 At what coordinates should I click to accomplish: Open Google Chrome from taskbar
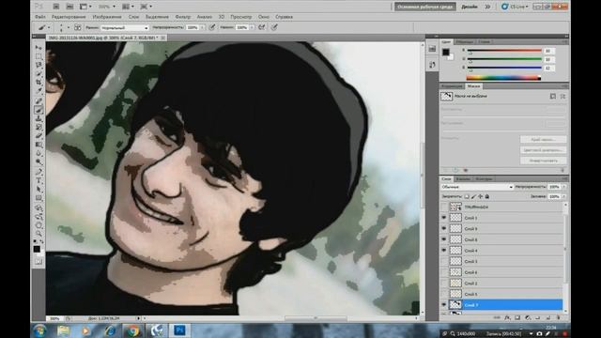pos(132,330)
